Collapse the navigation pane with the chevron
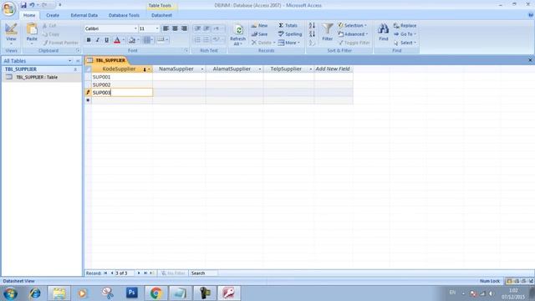Image resolution: width=535 pixels, height=301 pixels. pos(78,61)
